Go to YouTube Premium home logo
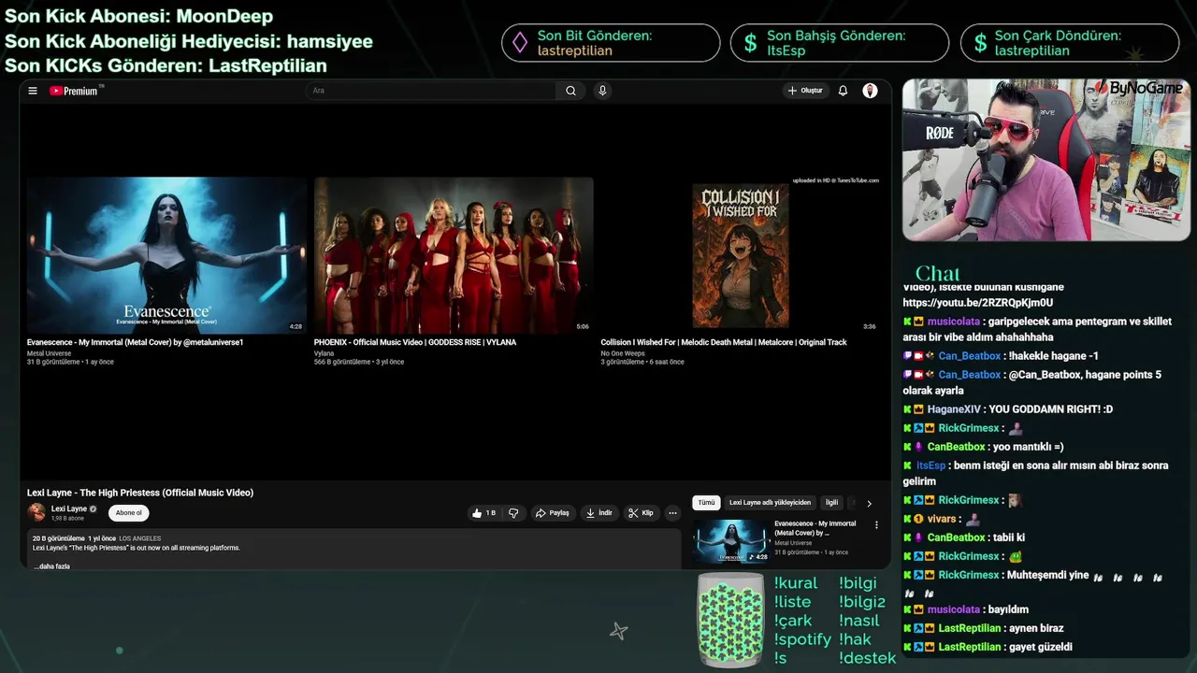The height and width of the screenshot is (673, 1197). (75, 91)
